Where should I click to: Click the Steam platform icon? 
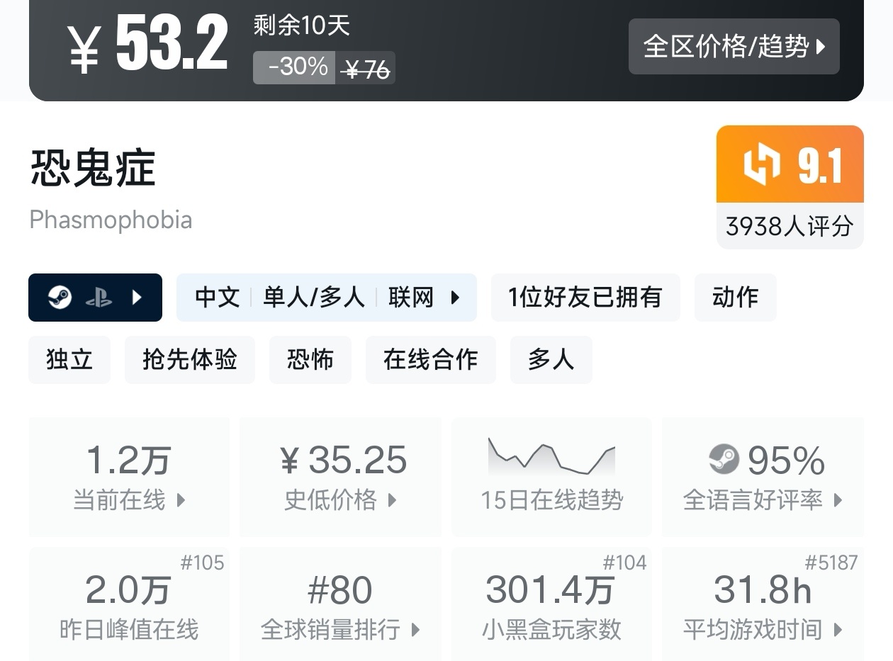(60, 298)
